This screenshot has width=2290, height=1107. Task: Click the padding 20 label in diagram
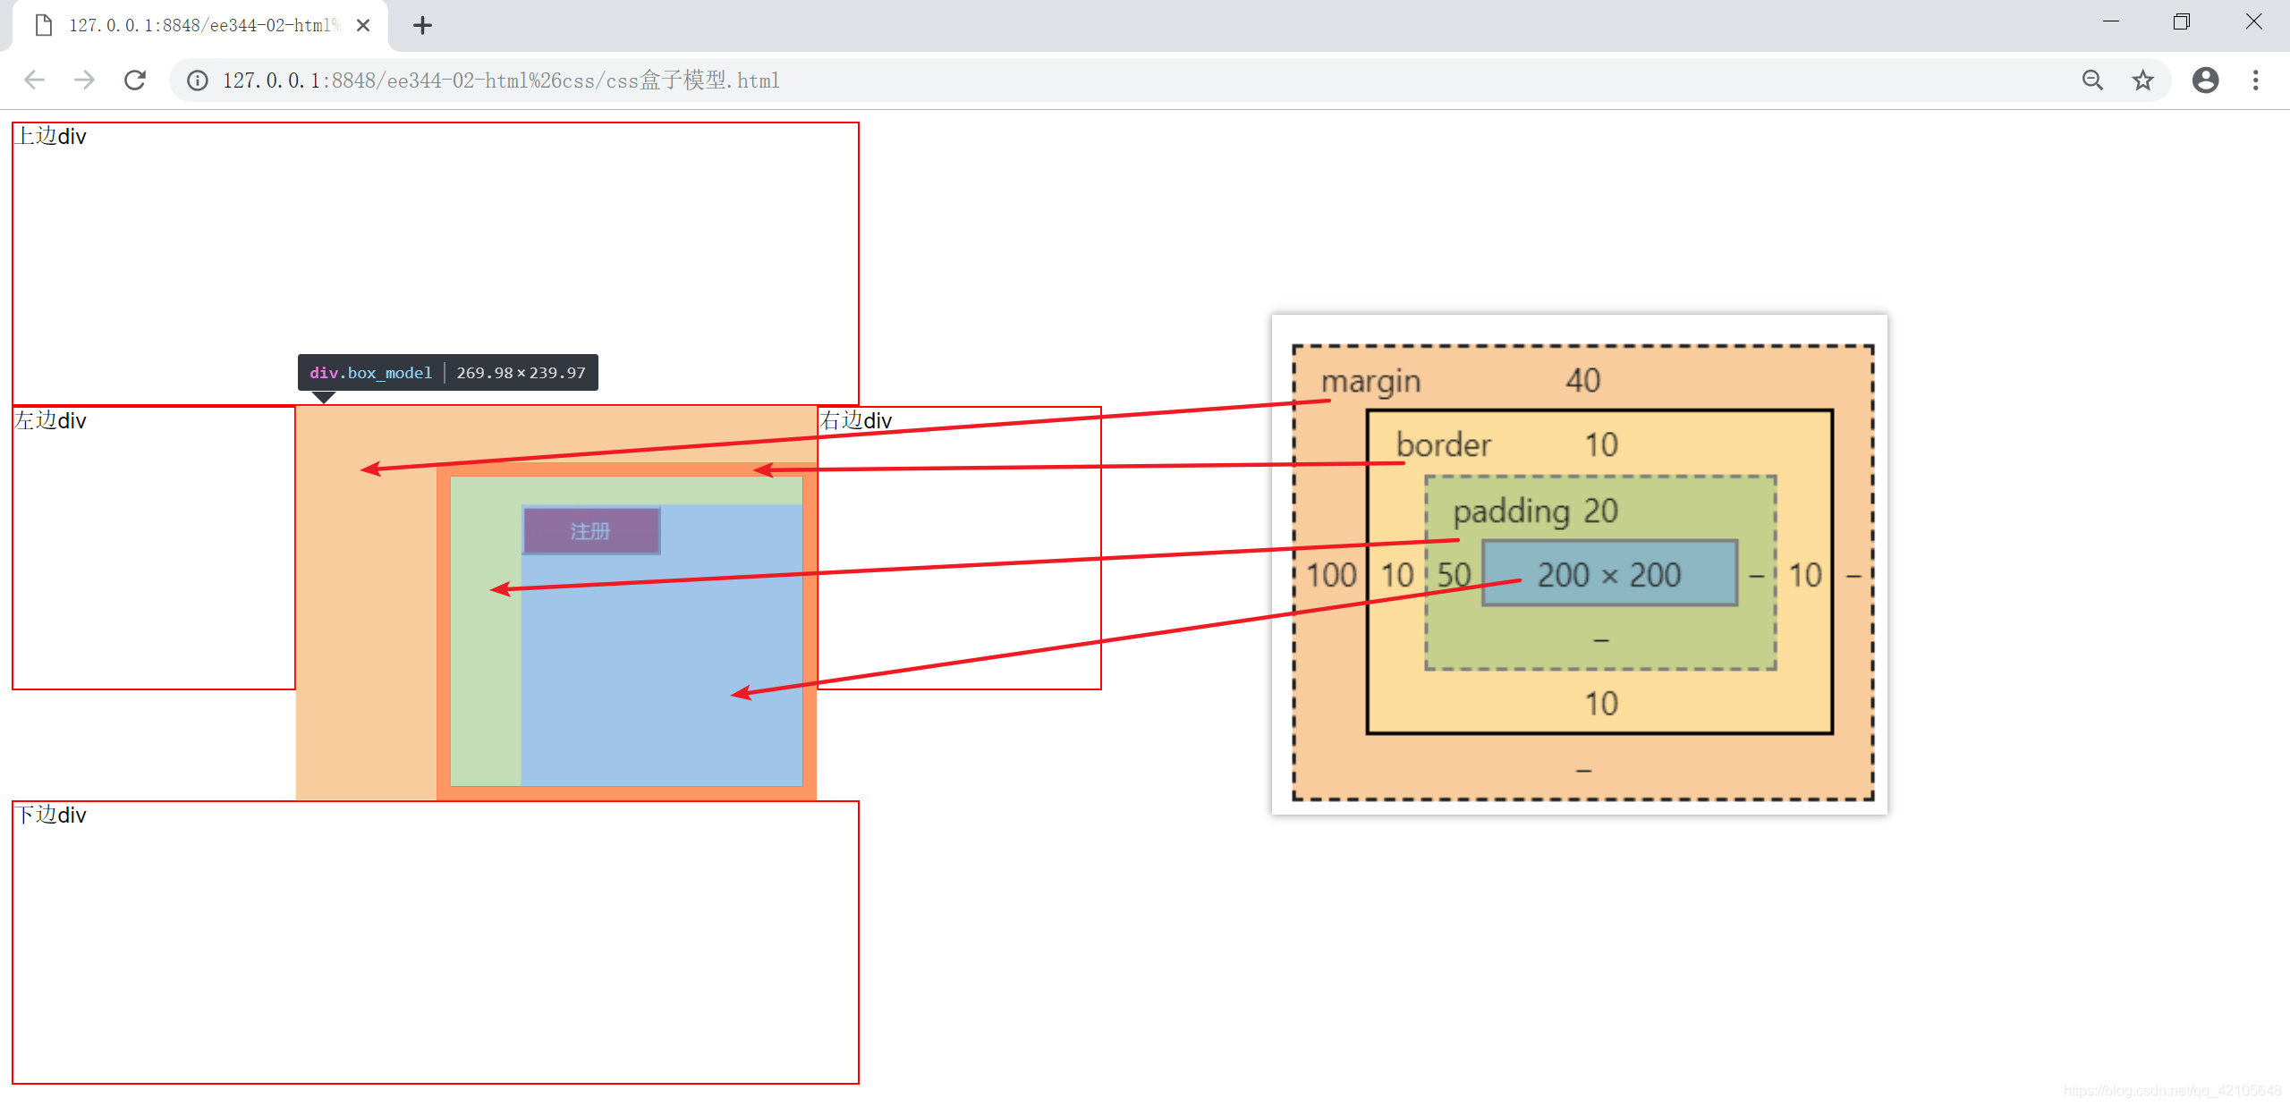[1535, 511]
